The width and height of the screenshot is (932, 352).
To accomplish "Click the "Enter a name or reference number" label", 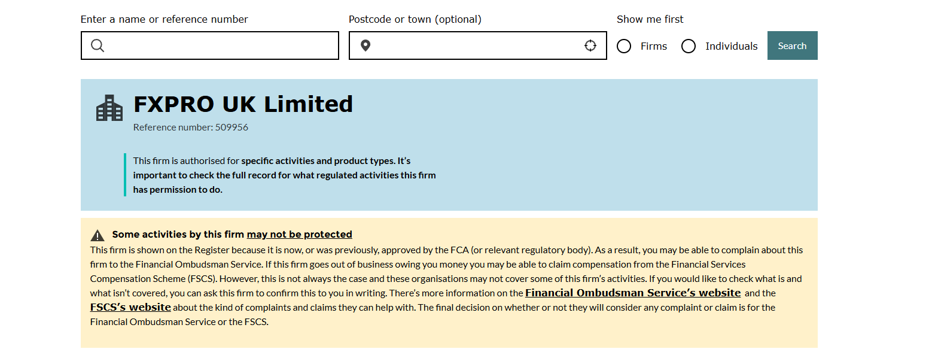I will coord(164,19).
